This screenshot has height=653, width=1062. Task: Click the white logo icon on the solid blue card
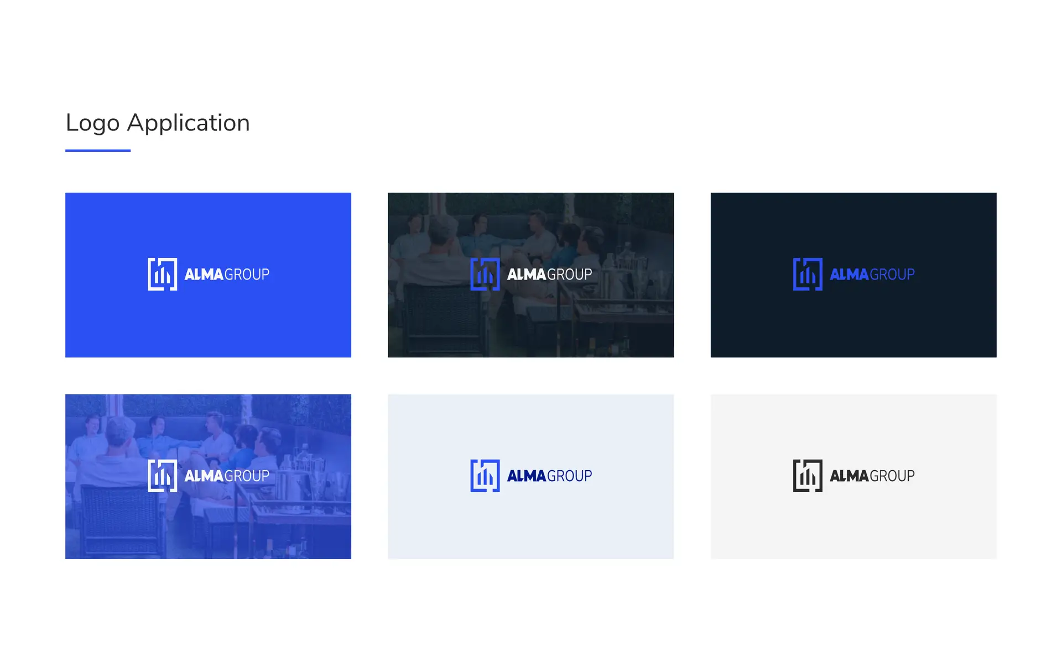point(162,274)
